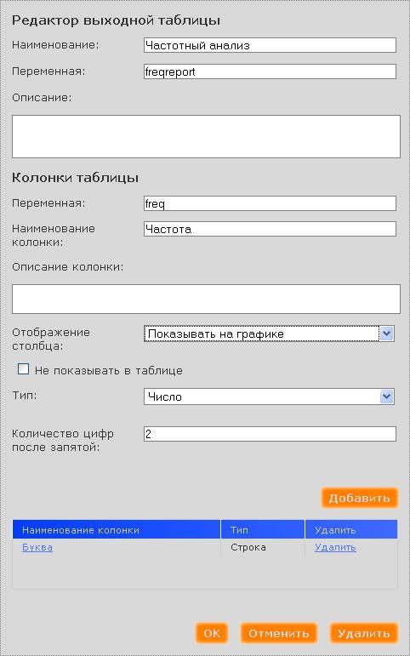Click the Колонки таблицы heading

[x=76, y=178]
